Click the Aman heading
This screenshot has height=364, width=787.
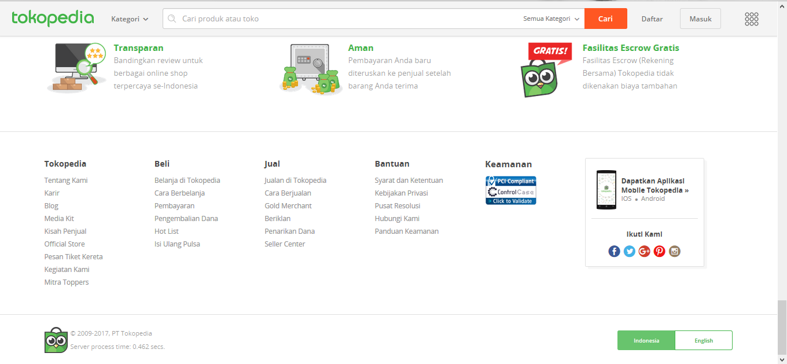click(361, 47)
